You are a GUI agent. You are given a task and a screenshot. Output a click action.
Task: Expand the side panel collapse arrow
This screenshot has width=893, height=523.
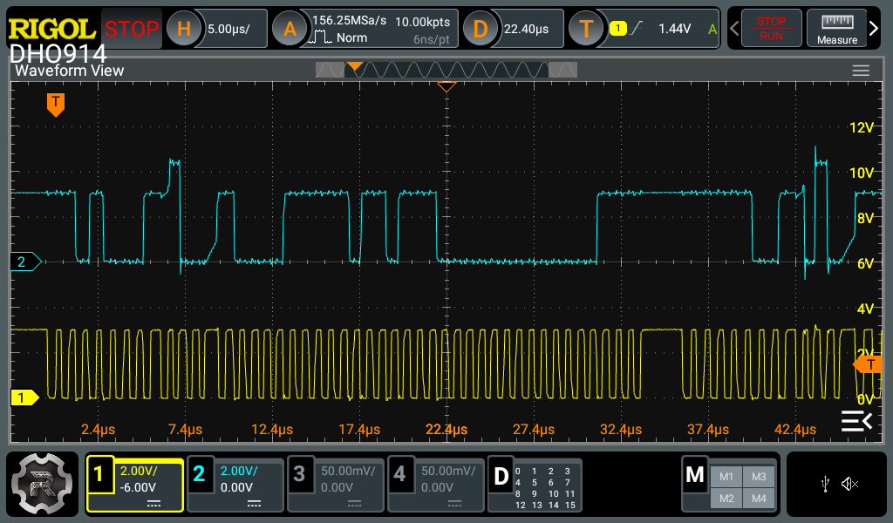click(856, 422)
